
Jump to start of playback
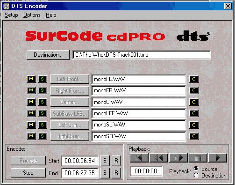139,158
